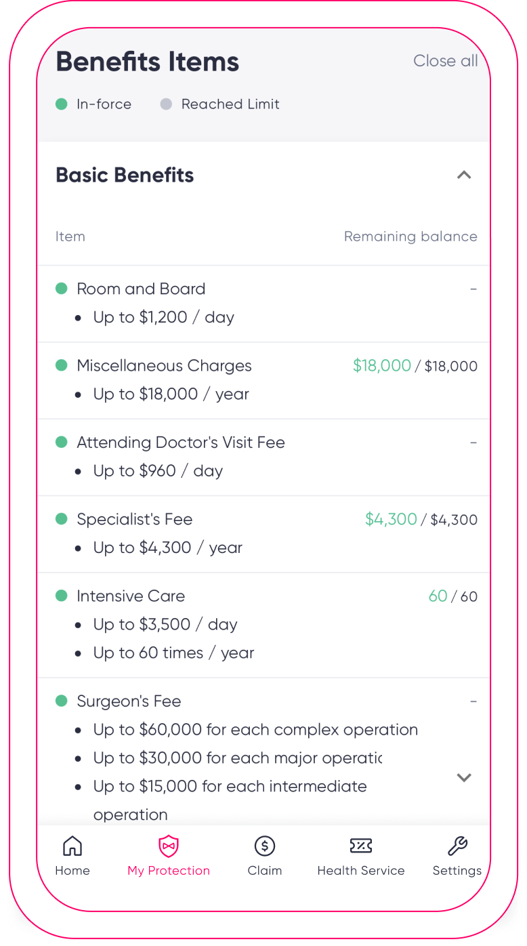Image resolution: width=527 pixels, height=946 pixels.
Task: Select the Miscellaneous Charges item
Action: point(164,366)
